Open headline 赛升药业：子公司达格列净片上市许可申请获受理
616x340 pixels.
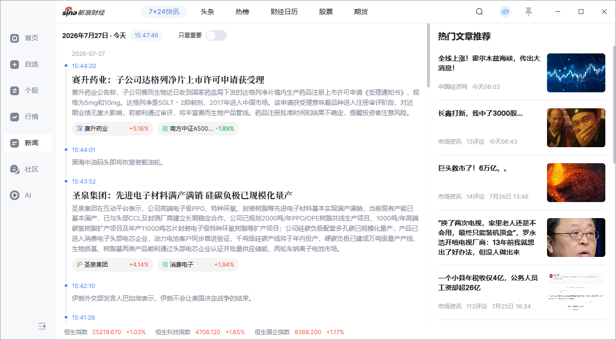pyautogui.click(x=168, y=80)
